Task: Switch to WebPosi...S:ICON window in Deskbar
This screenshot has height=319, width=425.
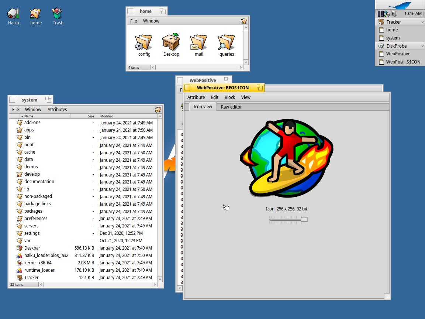Action: [x=400, y=62]
